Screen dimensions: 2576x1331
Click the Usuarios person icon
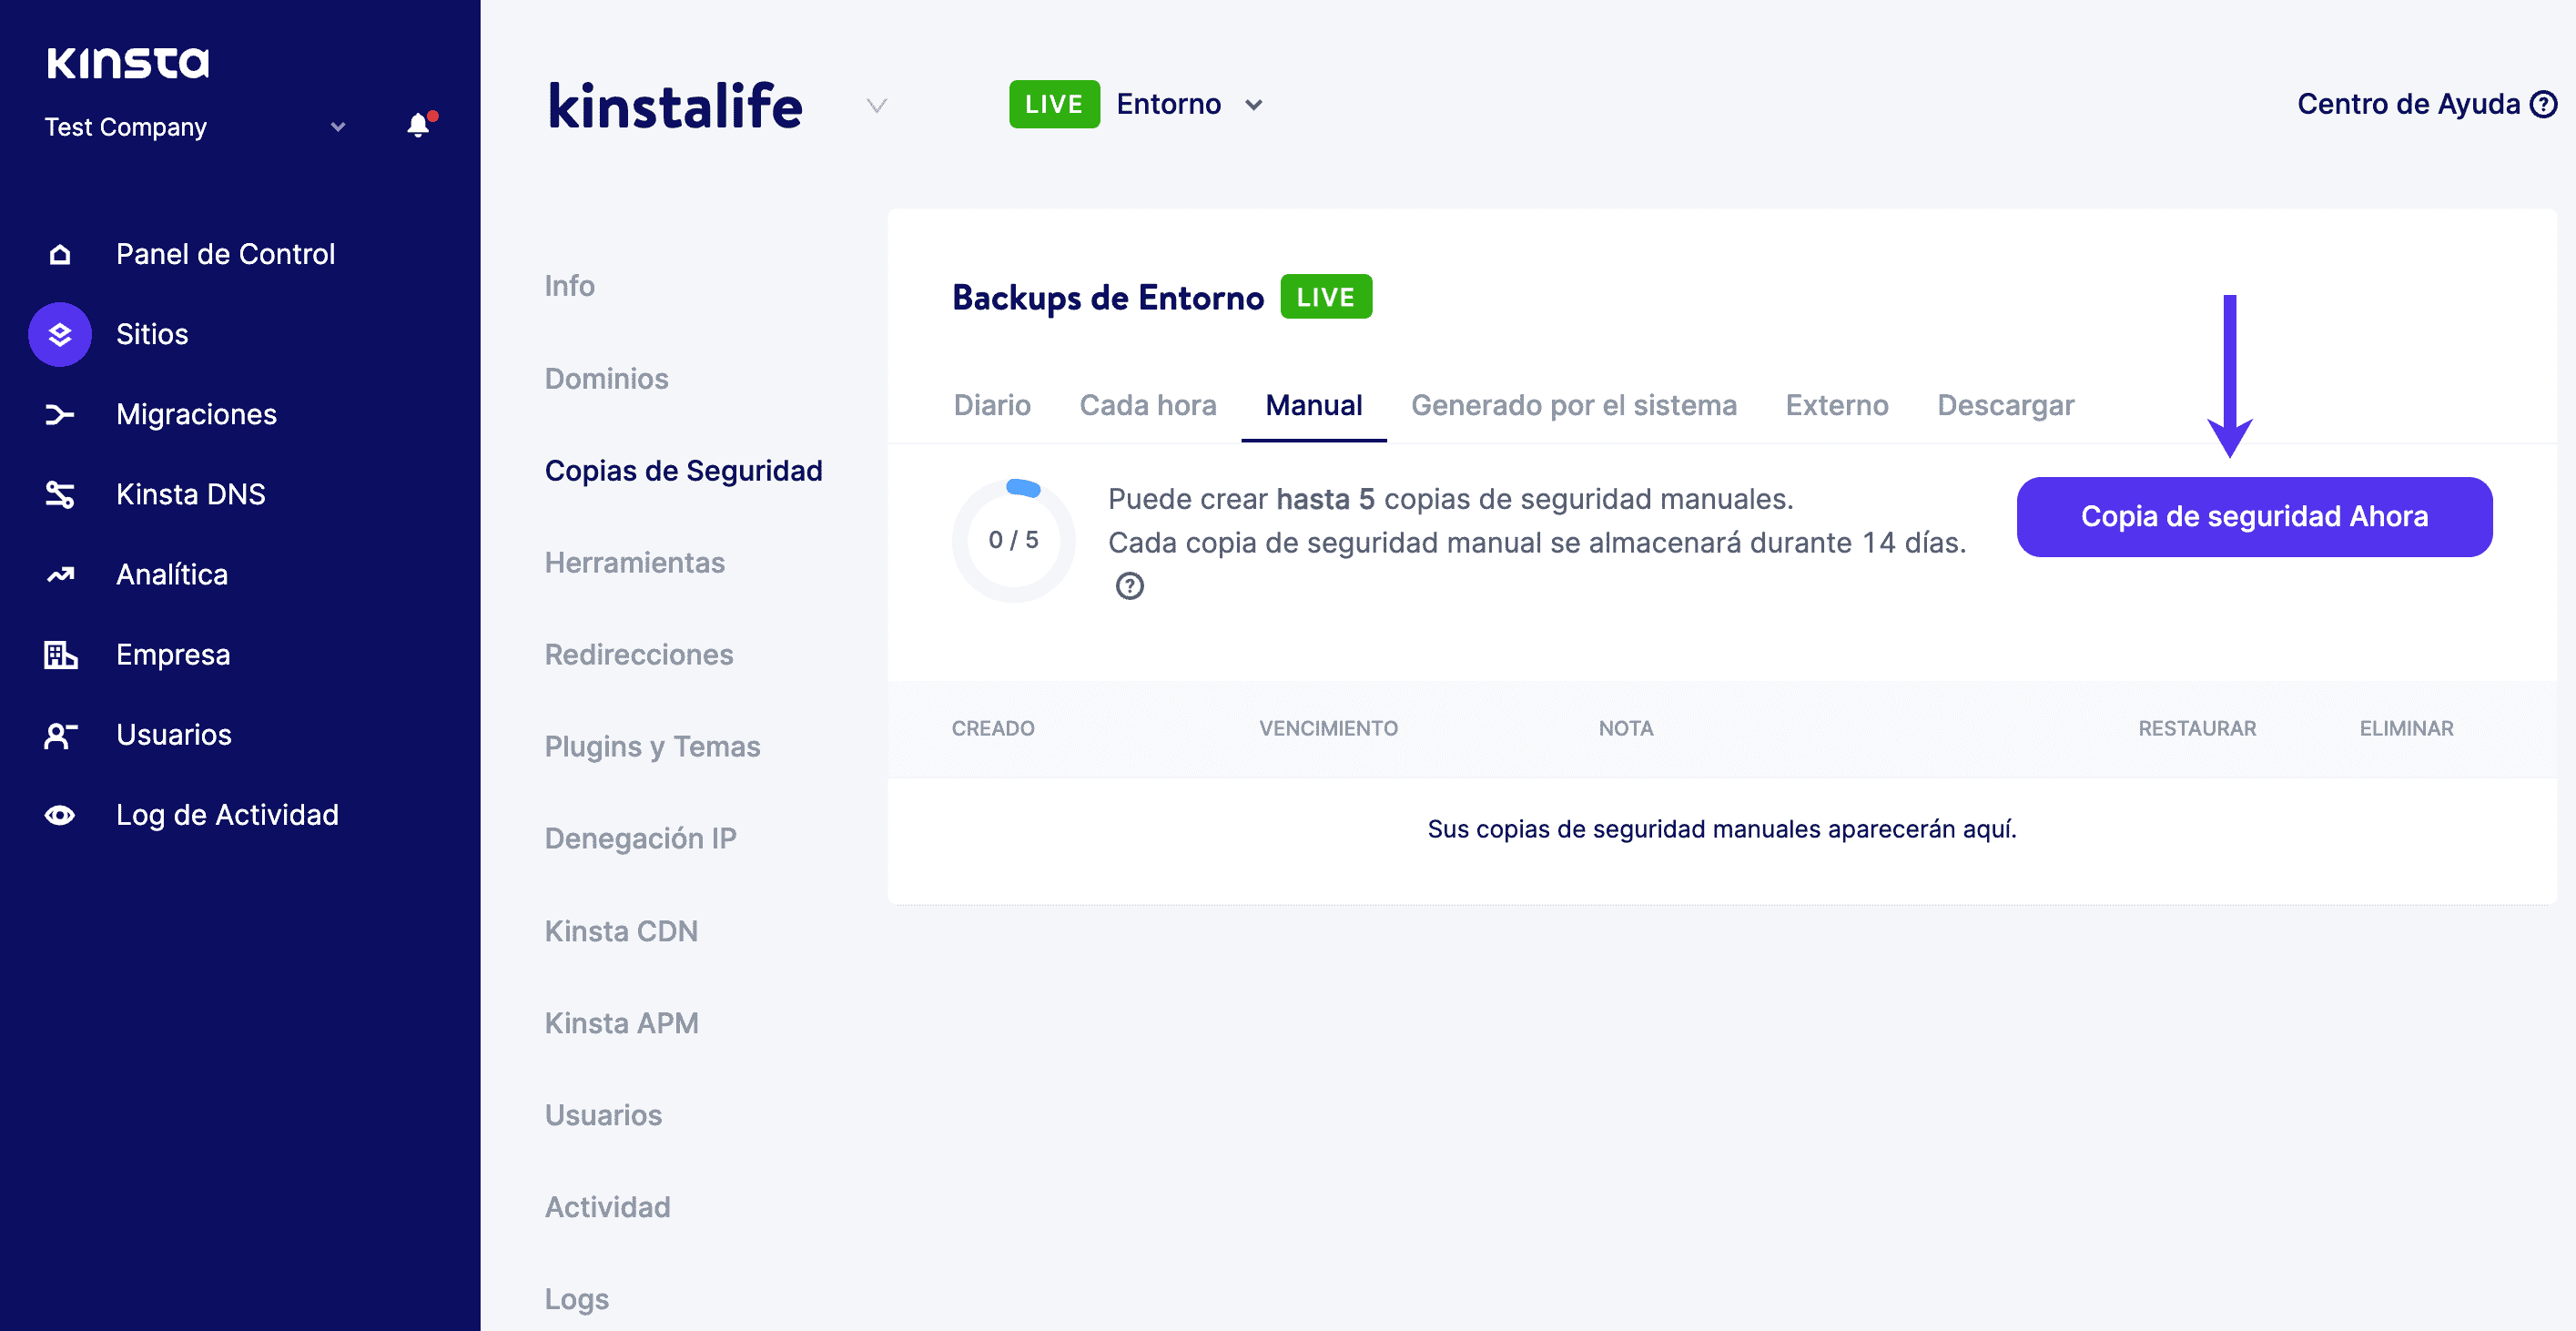pos(60,735)
